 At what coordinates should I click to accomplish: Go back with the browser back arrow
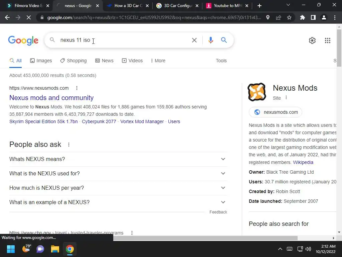pos(7,17)
